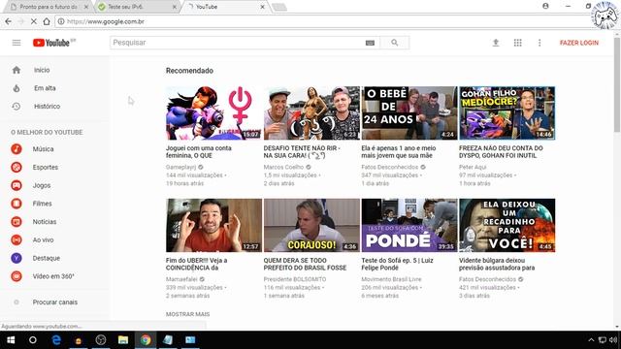Click the search magnifier button

[395, 43]
